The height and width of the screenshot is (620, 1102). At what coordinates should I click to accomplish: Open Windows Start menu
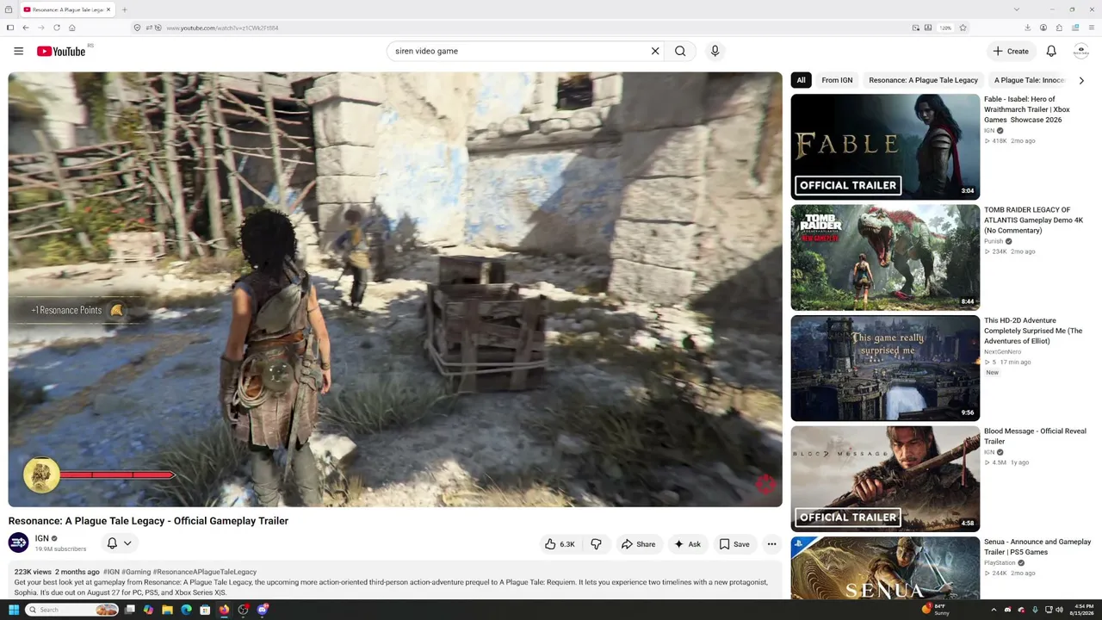(x=14, y=610)
